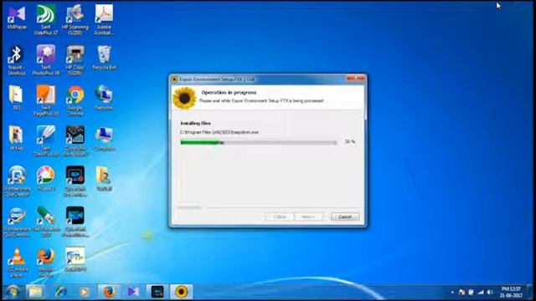Click the installation progress bar
Image resolution: width=536 pixels, height=301 pixels.
[x=259, y=143]
